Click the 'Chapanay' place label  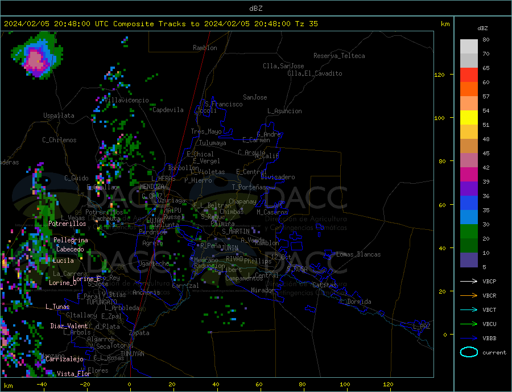click(x=242, y=201)
